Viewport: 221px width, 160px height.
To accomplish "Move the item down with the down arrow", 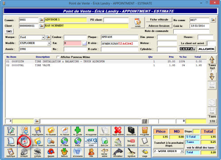I will coord(212,77).
